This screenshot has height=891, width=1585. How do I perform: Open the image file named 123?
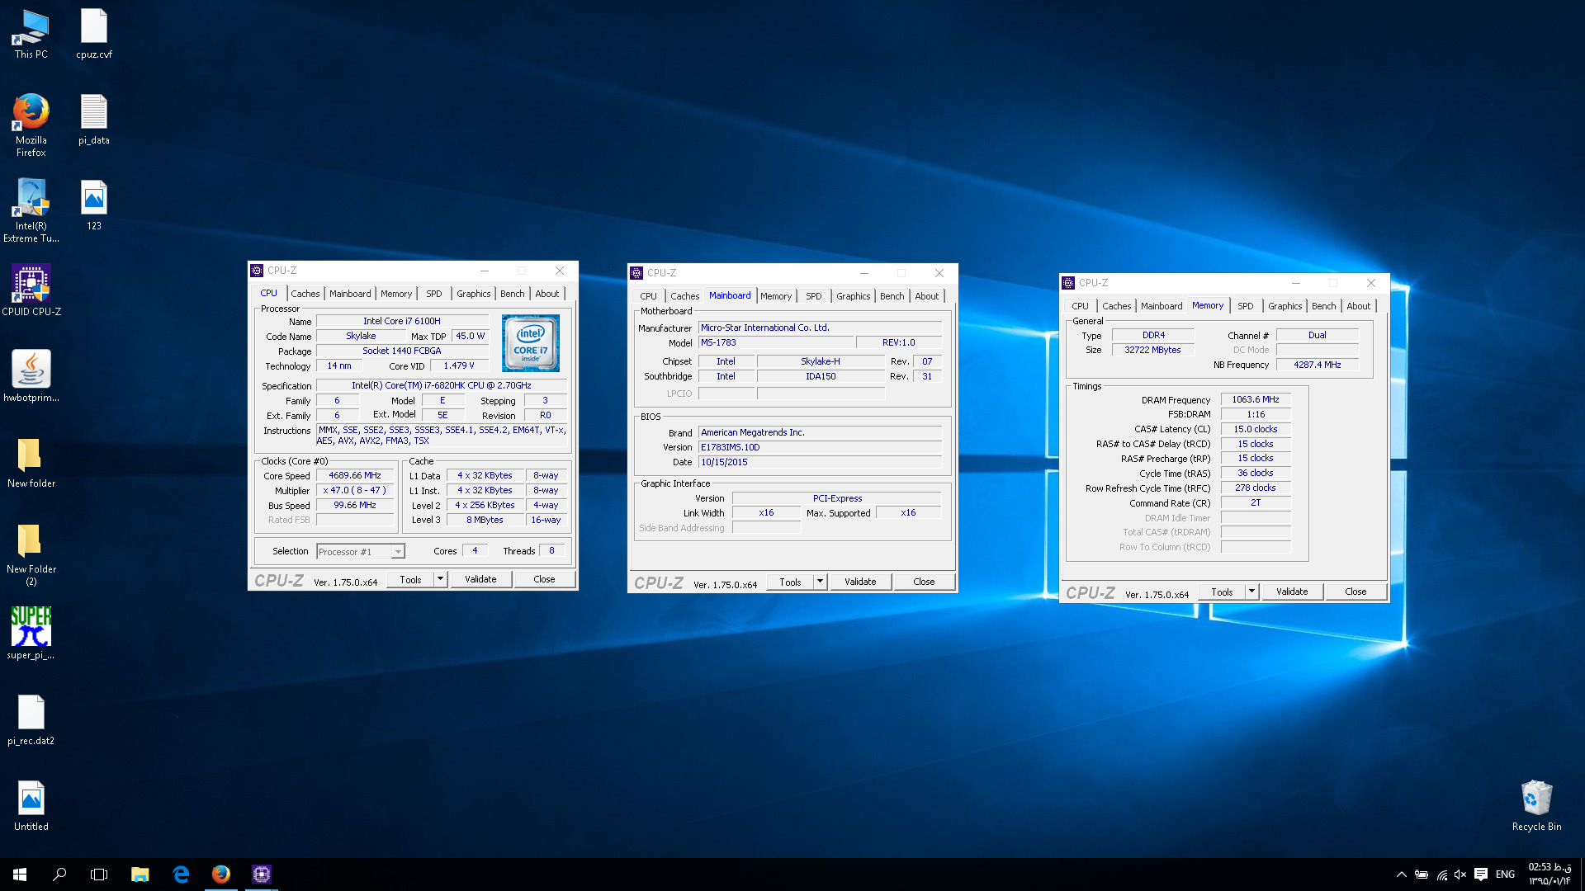[94, 205]
